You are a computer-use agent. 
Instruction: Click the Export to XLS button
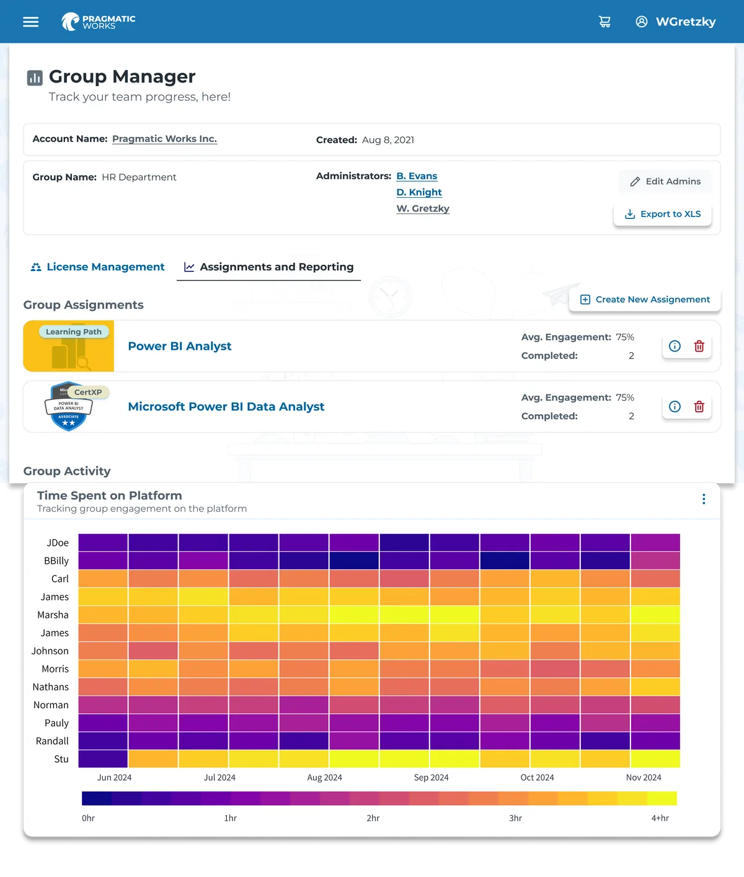(662, 214)
